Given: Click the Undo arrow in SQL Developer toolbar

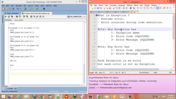Looking at the screenshot, I should (18, 9).
